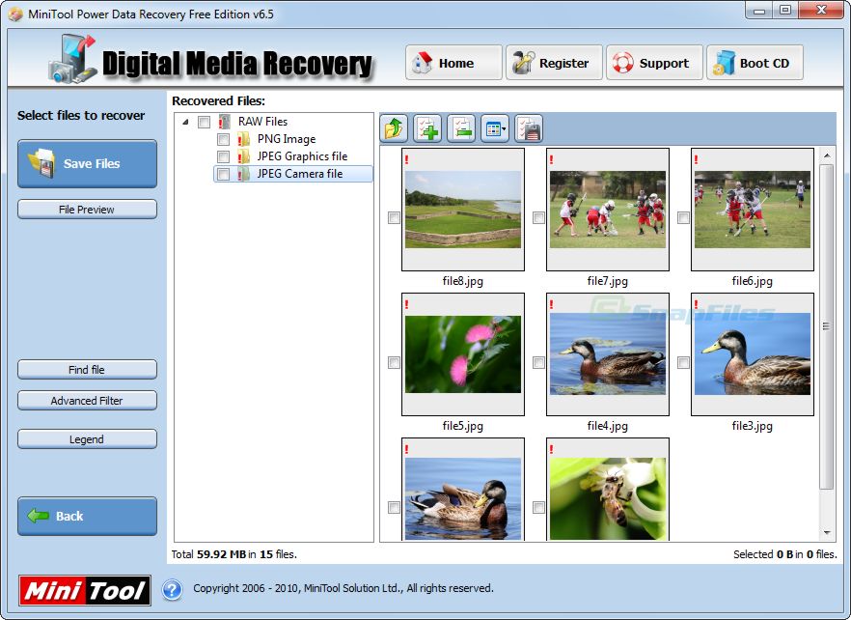The image size is (851, 620).
Task: Click the Save Files button
Action: tap(88, 163)
